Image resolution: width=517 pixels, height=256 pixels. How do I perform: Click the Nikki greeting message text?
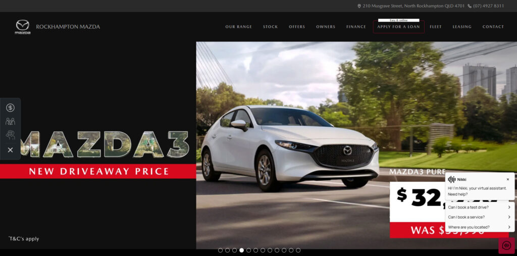(477, 191)
